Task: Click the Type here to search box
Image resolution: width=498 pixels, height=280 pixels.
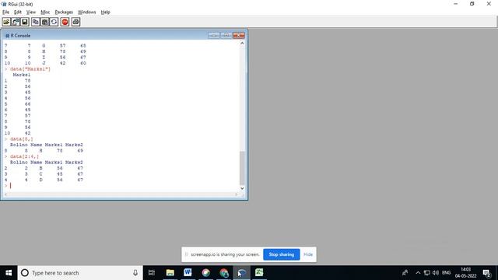Action: pyautogui.click(x=80, y=273)
